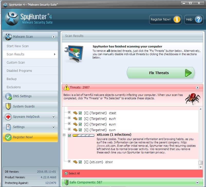
Task: Click the DB Version value 2016.05.11v01
Action: click(46, 172)
